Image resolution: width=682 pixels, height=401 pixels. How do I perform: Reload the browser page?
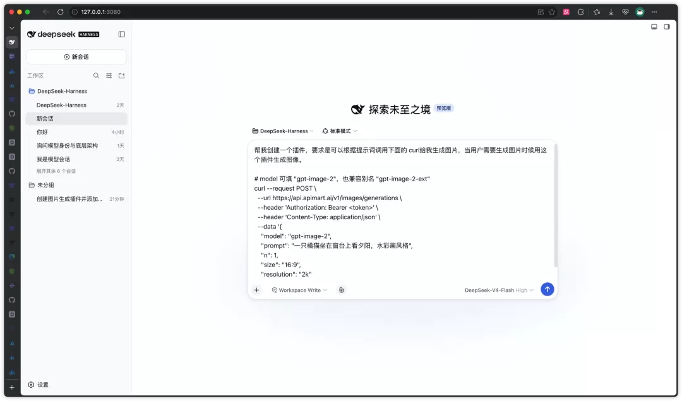click(x=61, y=12)
